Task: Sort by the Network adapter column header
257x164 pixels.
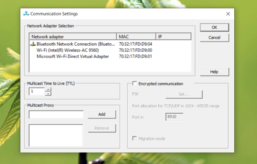Action: (x=73, y=37)
